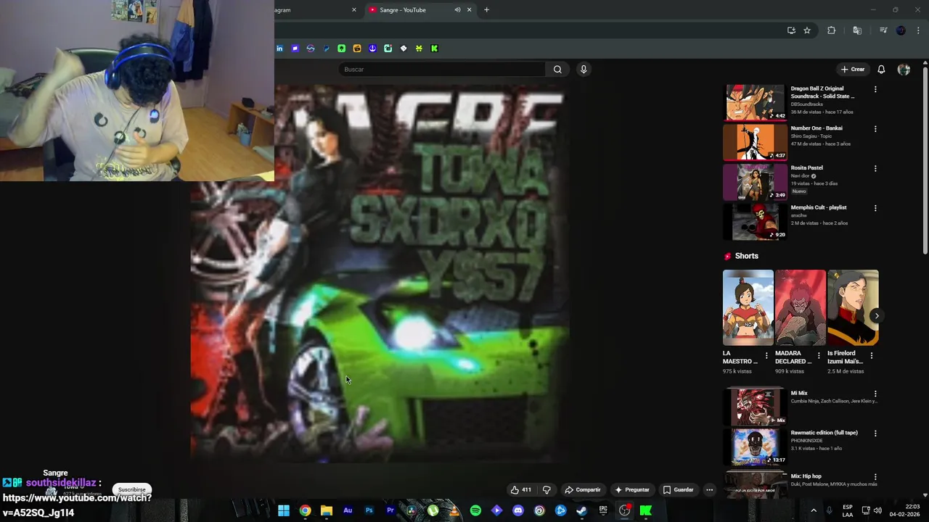The image size is (929, 522).
Task: Open the YouTube account avatar menu
Action: [x=904, y=70]
